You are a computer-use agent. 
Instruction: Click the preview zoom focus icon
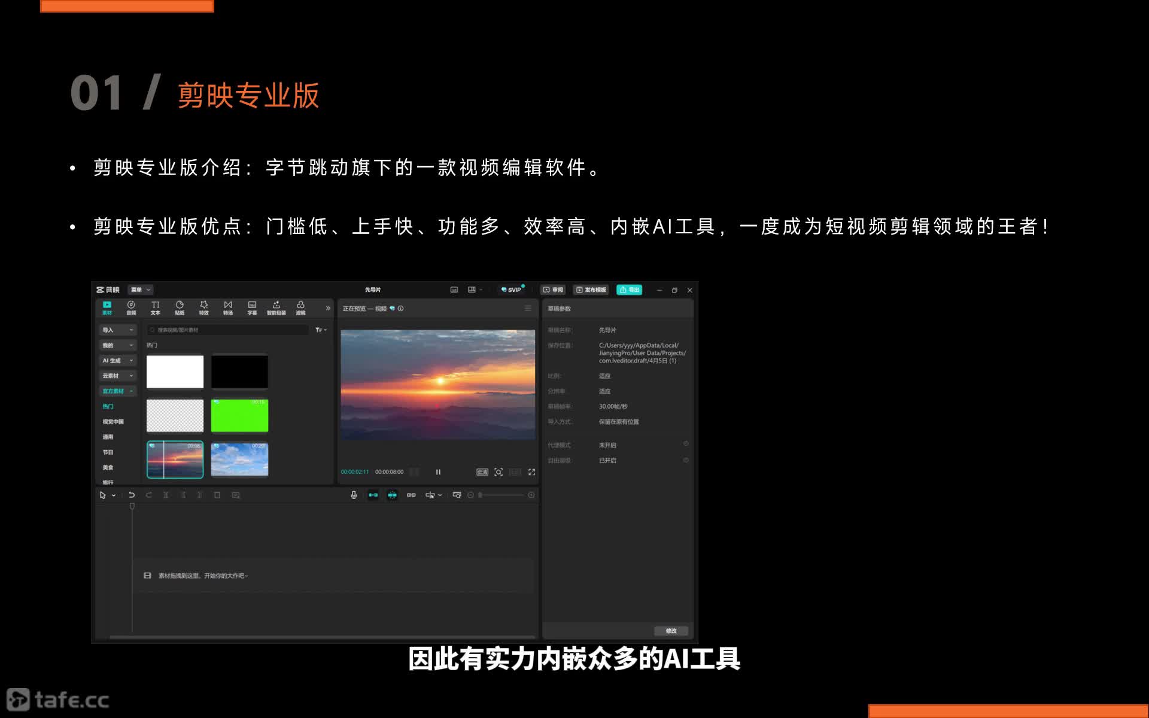point(498,472)
